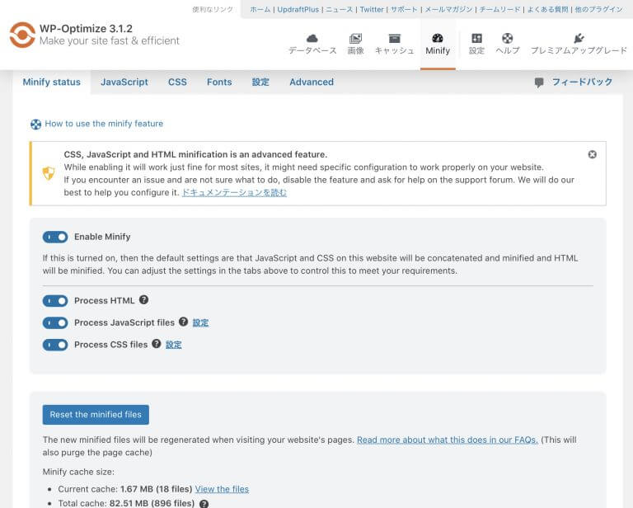
Task: Open the 他のプラグイン top link
Action: (598, 9)
